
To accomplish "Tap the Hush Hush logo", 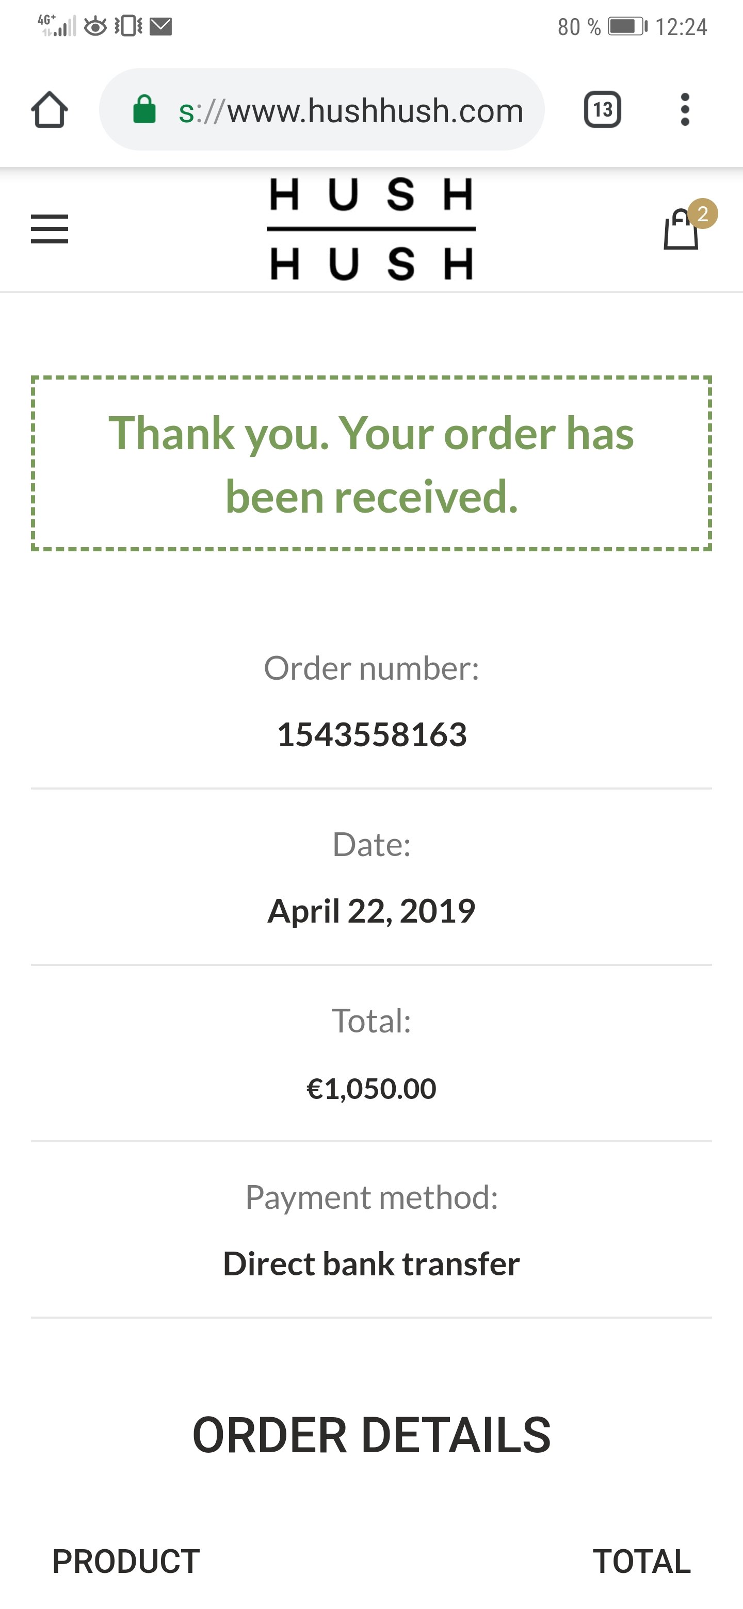I will [371, 228].
